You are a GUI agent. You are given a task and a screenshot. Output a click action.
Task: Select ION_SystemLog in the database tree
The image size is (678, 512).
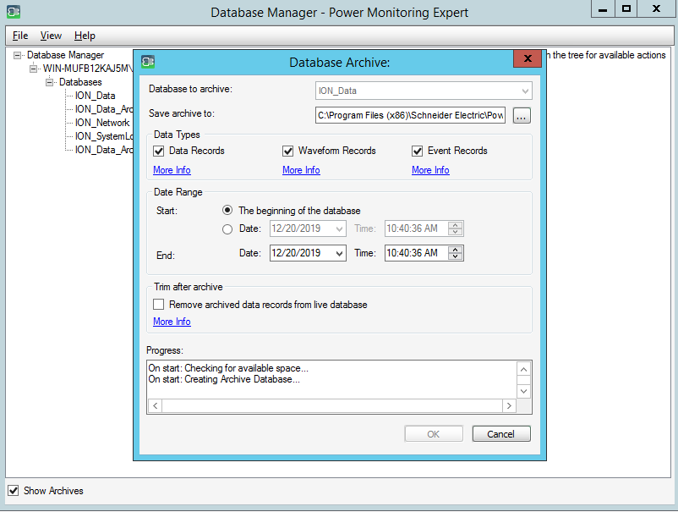click(104, 136)
